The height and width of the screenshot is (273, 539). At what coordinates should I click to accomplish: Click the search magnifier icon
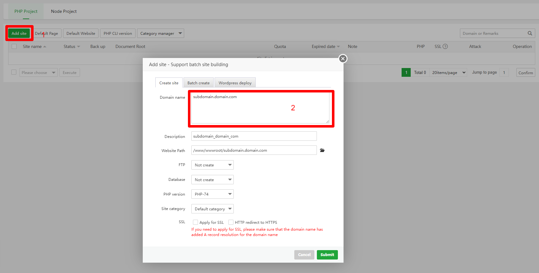click(x=530, y=33)
